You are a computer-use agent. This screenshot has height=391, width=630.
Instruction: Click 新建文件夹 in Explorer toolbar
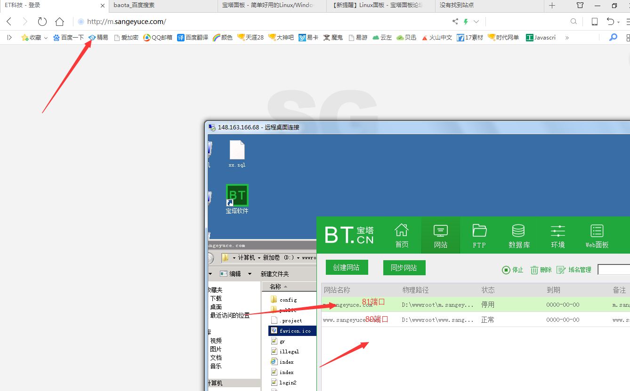[275, 274]
